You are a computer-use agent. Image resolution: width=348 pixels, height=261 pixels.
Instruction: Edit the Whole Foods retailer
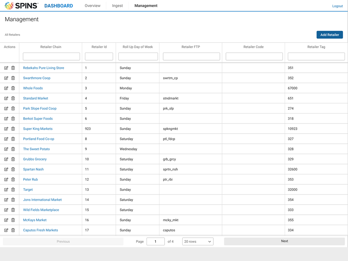[6, 88]
